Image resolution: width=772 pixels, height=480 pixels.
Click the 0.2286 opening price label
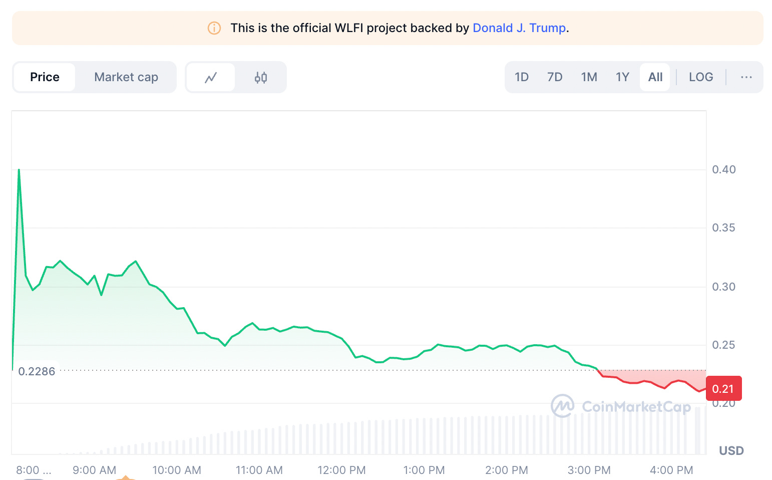point(37,371)
